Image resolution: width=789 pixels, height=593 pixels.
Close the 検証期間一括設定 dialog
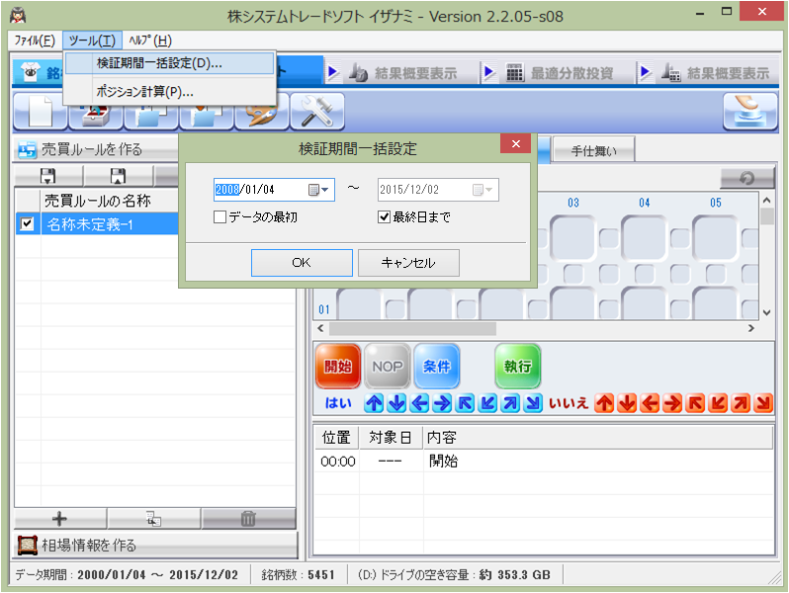click(516, 144)
